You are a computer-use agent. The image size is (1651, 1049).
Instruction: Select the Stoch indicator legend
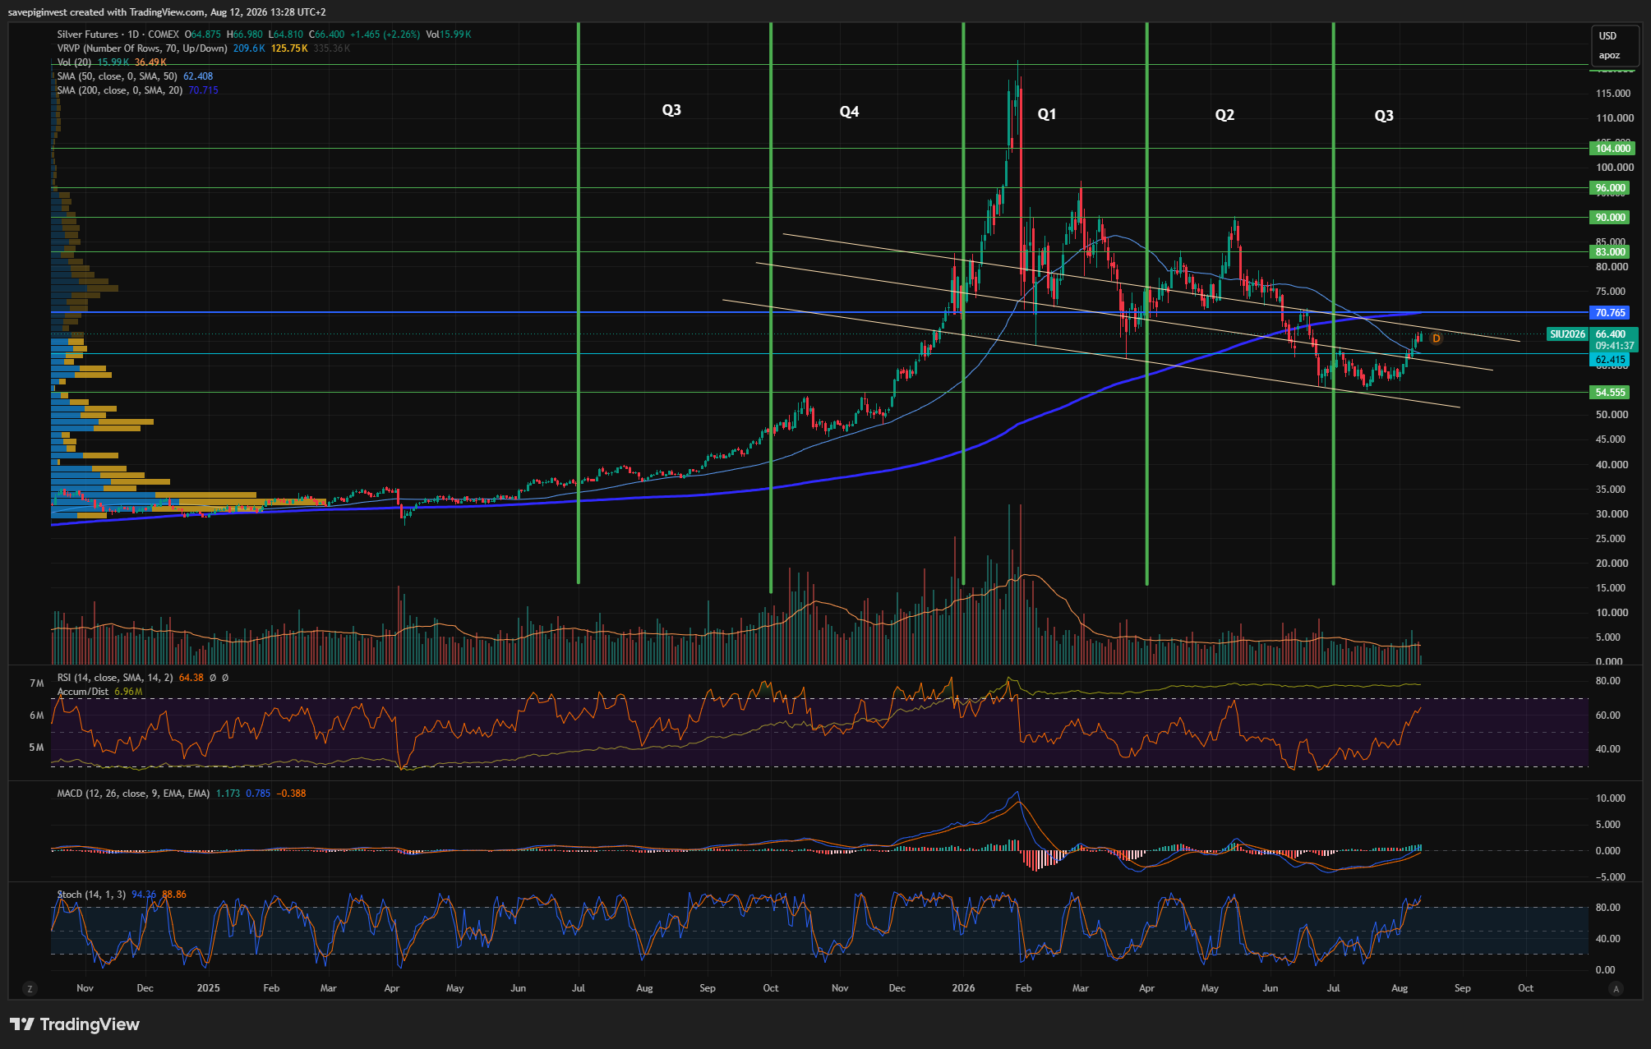pyautogui.click(x=91, y=895)
